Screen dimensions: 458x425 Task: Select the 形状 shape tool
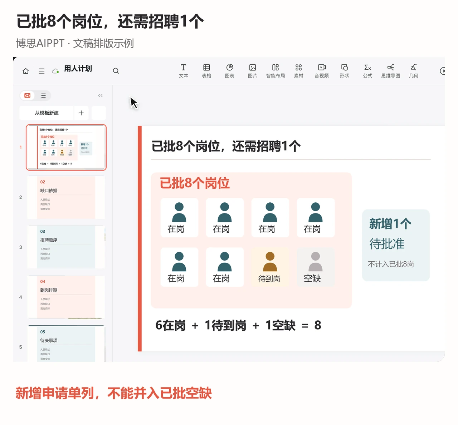point(345,71)
